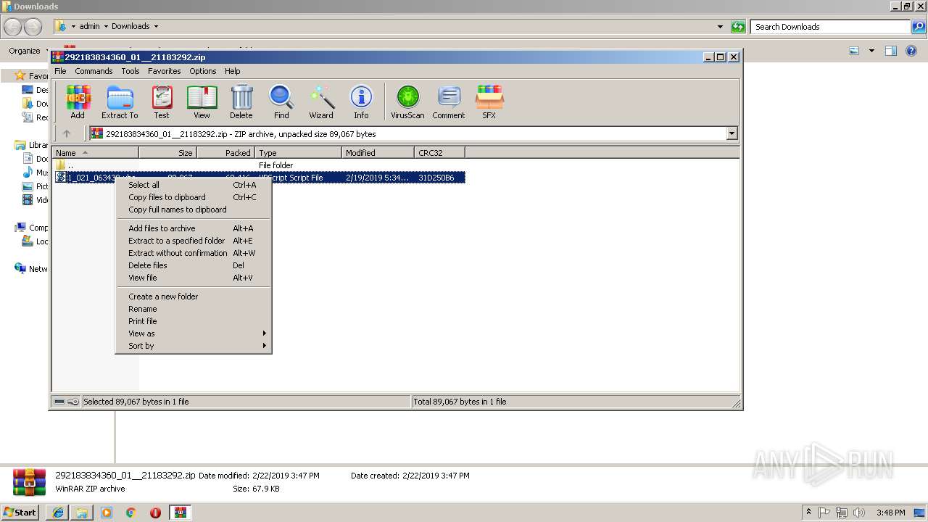928x522 pixels.
Task: Expand the Downloads breadcrumb arrow
Action: coord(155,27)
